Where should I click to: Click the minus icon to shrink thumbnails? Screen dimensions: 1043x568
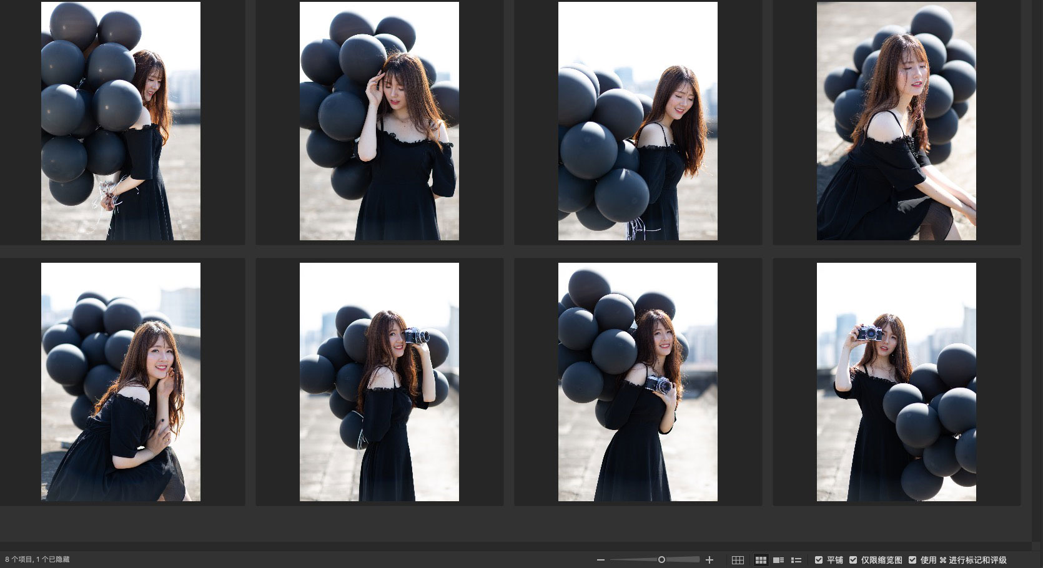601,560
